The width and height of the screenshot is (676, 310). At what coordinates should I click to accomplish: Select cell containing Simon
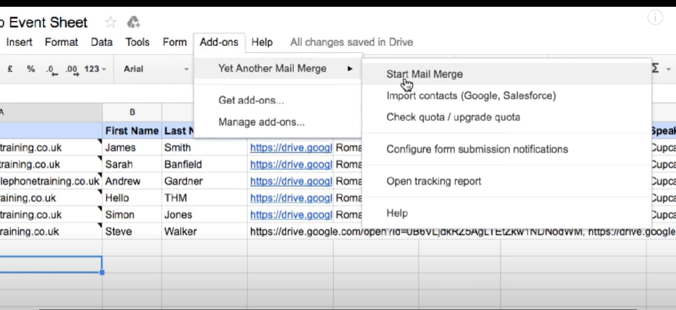tap(132, 214)
